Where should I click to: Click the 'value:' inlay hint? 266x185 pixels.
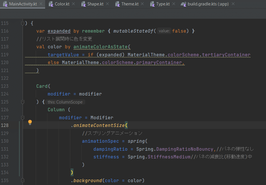164,31
